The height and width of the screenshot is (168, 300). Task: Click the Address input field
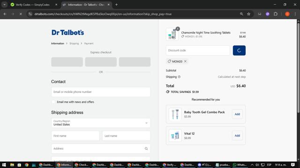(101, 148)
